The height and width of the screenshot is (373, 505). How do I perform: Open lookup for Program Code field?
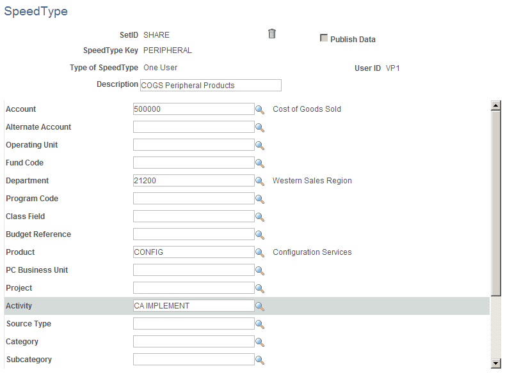(260, 199)
